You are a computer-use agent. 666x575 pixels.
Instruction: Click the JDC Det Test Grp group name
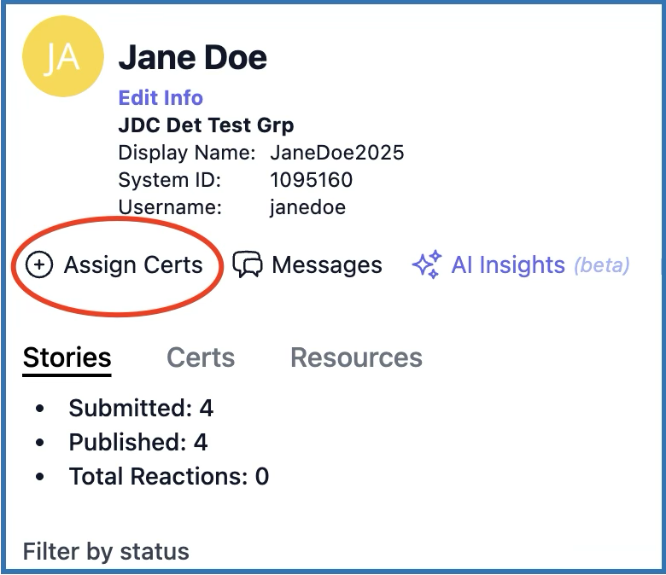tap(206, 125)
